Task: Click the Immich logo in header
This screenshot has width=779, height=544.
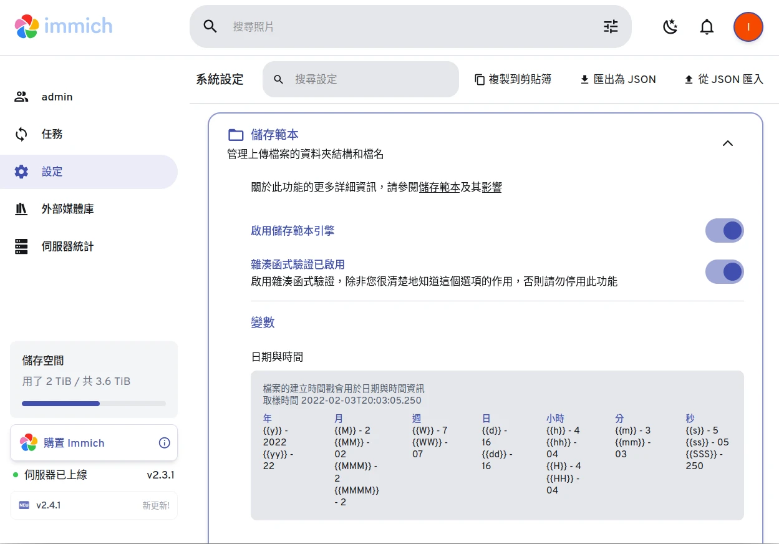Action: pos(64,26)
